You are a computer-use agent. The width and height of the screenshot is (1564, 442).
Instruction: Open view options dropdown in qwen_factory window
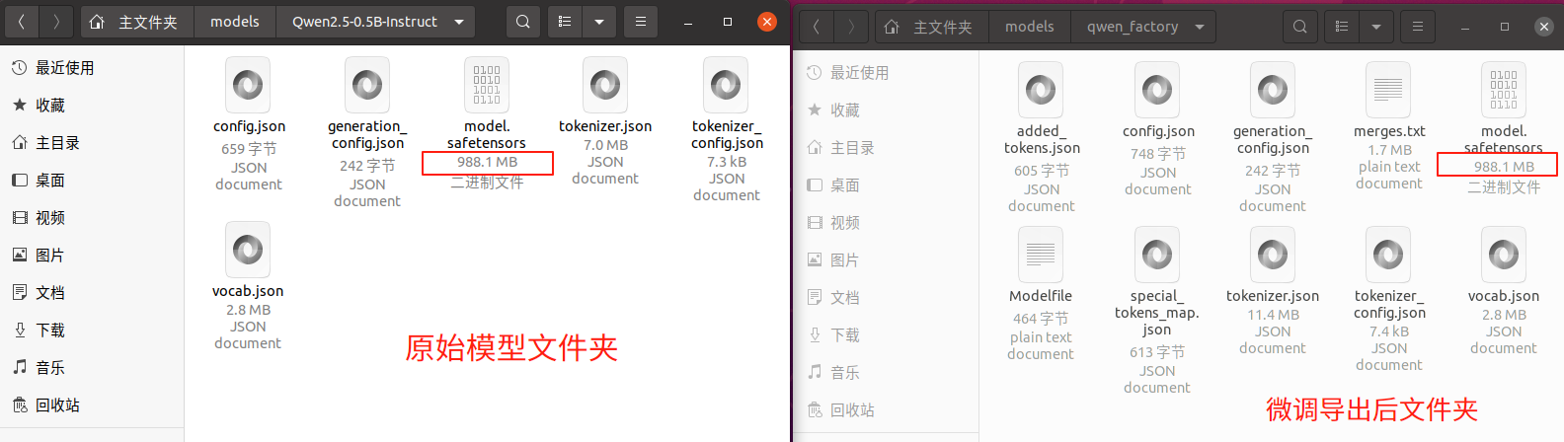point(1376,27)
